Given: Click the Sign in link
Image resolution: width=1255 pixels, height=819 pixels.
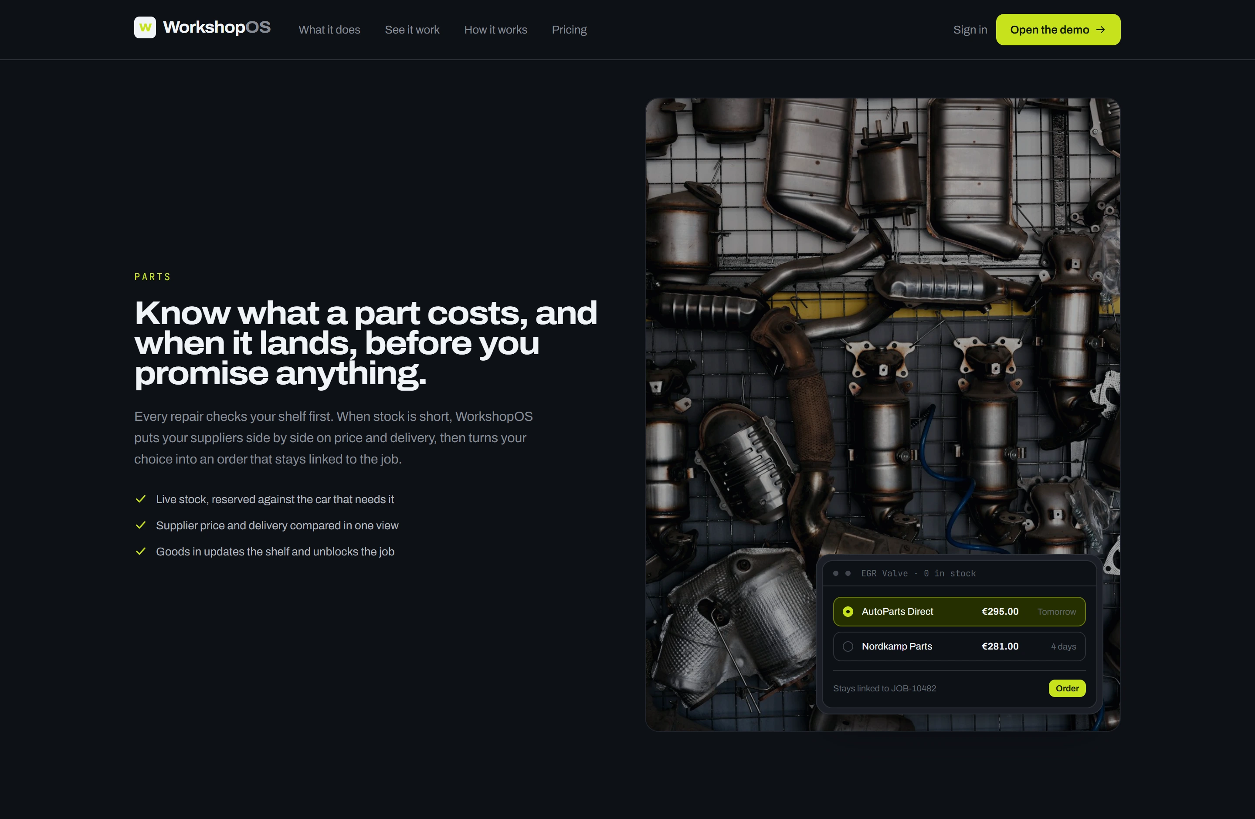Looking at the screenshot, I should (x=970, y=30).
